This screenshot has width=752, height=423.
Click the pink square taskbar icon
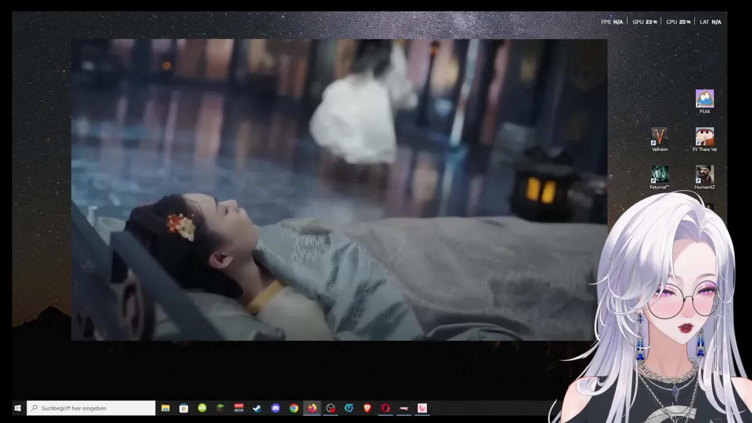[x=422, y=408]
